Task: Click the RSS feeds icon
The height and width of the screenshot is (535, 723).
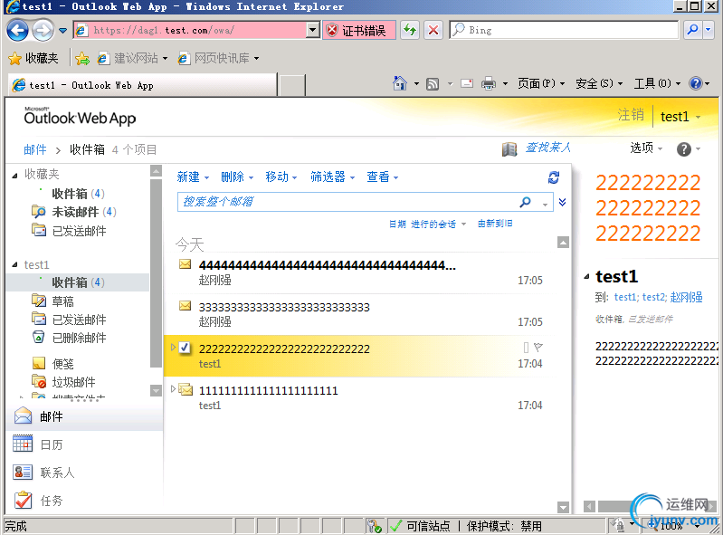Action: [x=433, y=84]
